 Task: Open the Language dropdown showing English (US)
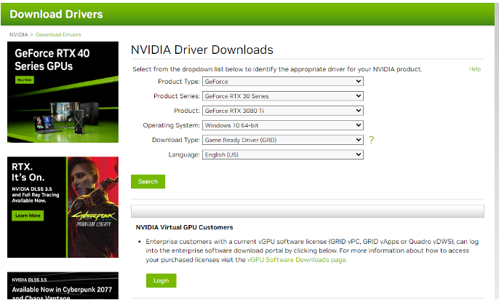click(282, 155)
